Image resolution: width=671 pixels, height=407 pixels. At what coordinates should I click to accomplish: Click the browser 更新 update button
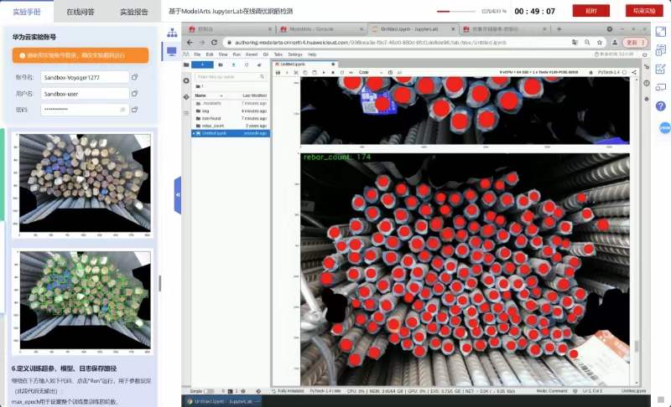pyautogui.click(x=635, y=42)
